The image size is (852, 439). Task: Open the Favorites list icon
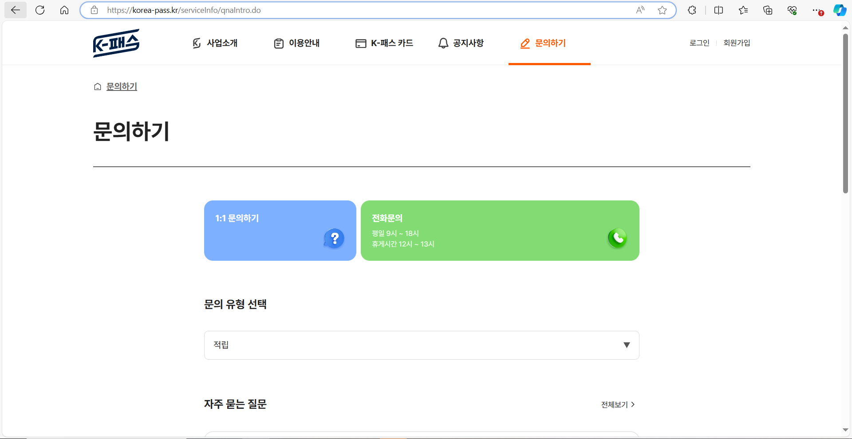(743, 10)
